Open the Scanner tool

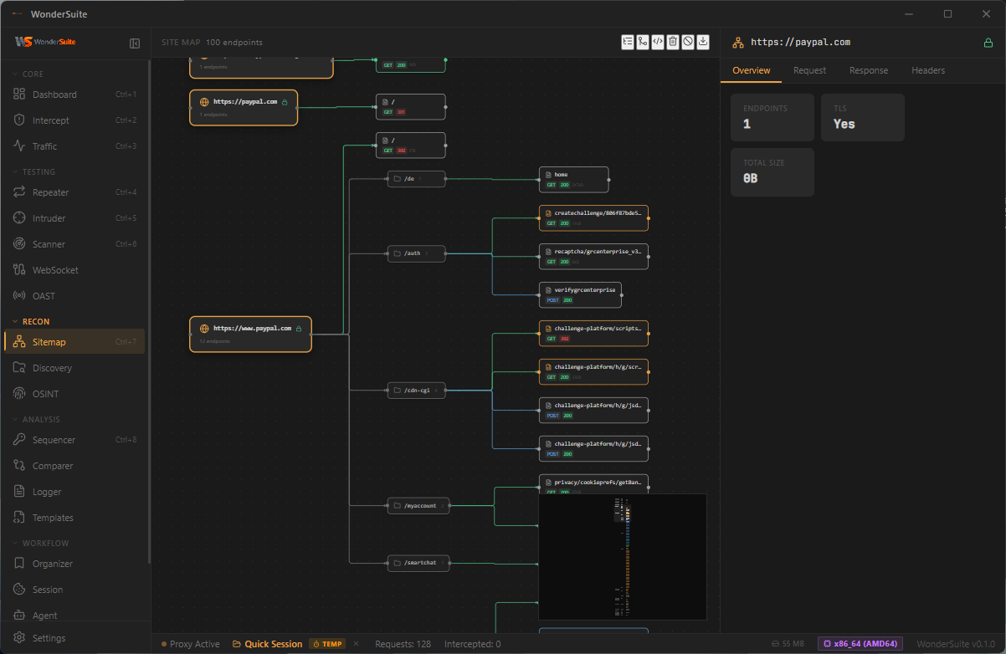pyautogui.click(x=74, y=244)
